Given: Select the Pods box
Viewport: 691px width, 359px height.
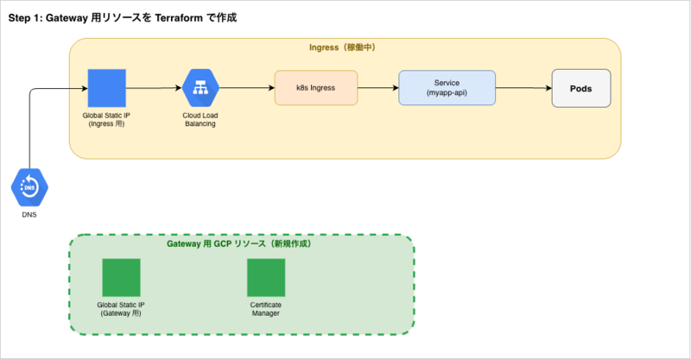Looking at the screenshot, I should coord(581,88).
